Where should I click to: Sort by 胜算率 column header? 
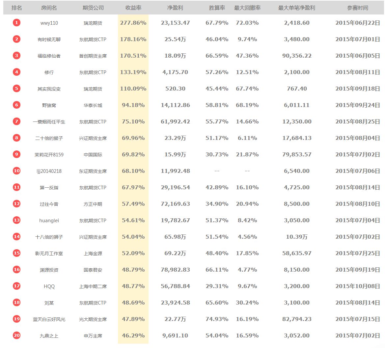[217, 8]
